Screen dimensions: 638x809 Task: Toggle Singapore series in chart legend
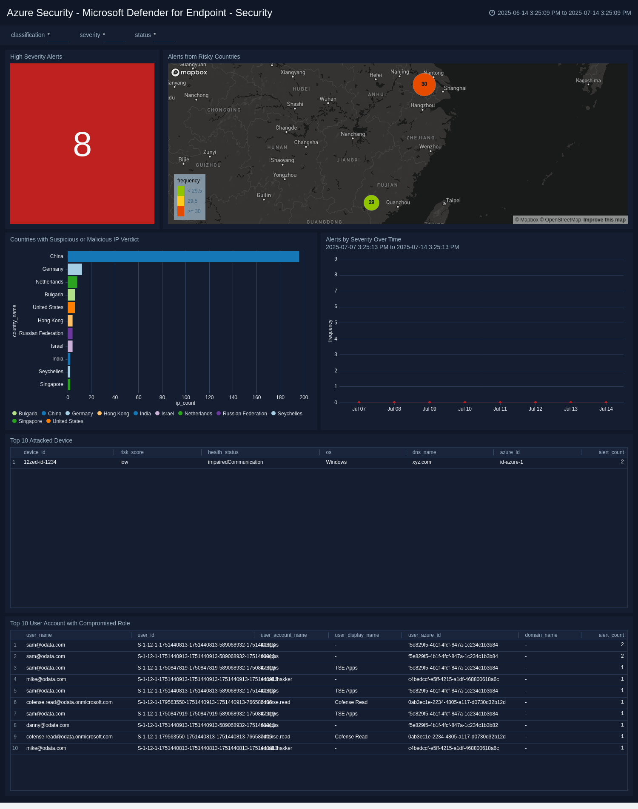(27, 421)
